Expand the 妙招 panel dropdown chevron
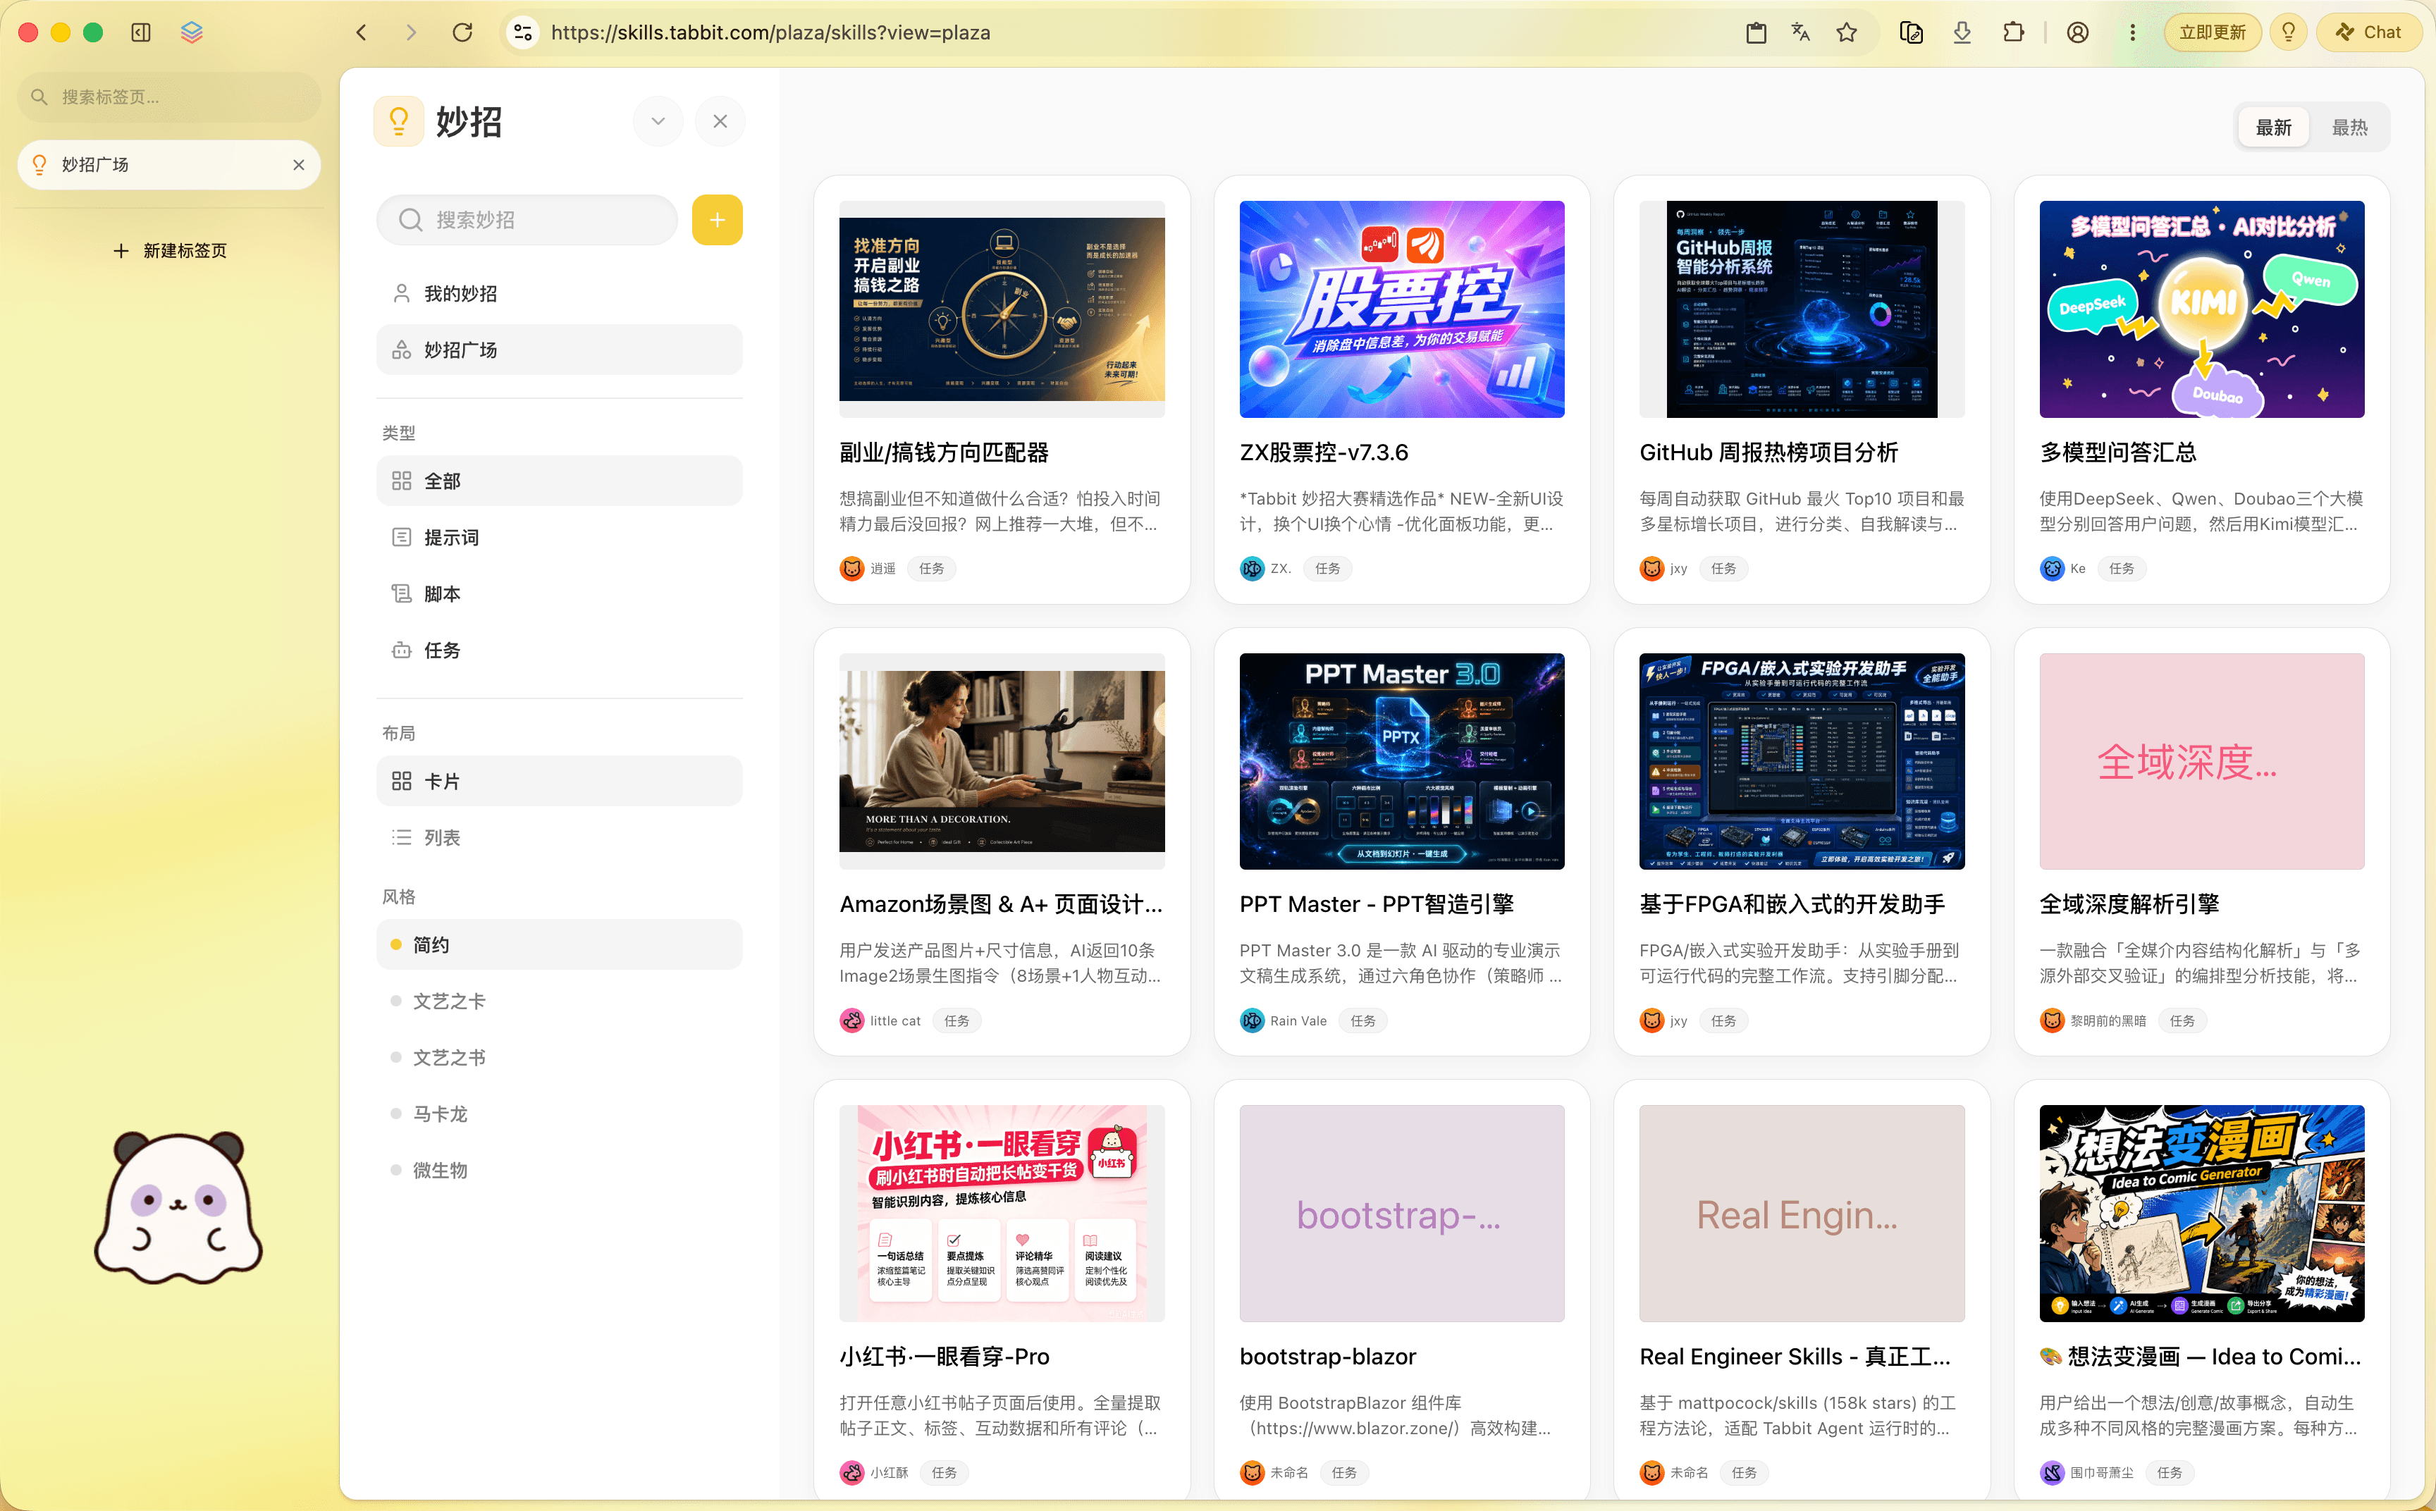 tap(658, 121)
